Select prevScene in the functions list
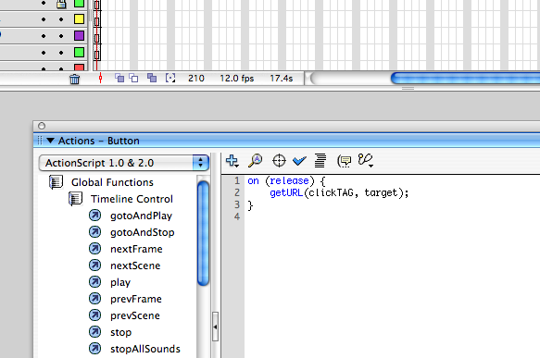Image resolution: width=540 pixels, height=358 pixels. coord(135,315)
